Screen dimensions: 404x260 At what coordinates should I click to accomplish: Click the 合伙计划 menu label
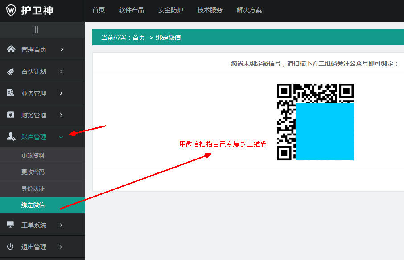click(34, 71)
